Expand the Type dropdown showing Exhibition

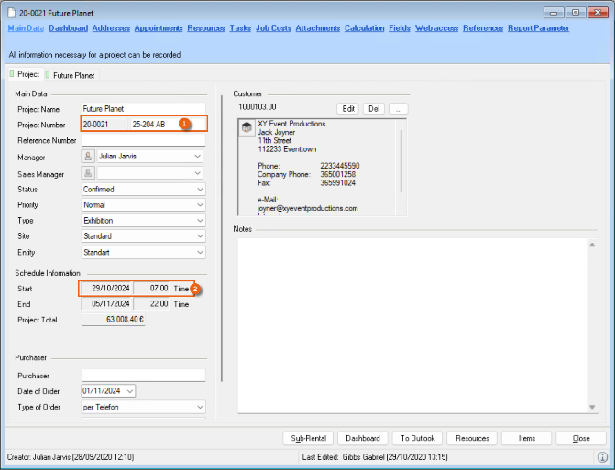click(198, 220)
